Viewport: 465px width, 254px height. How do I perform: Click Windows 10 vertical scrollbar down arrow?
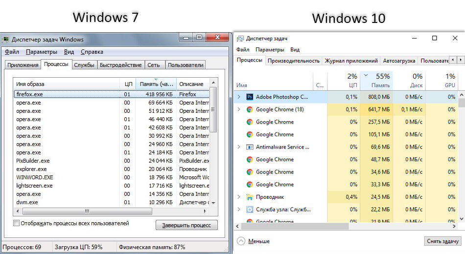tap(461, 219)
